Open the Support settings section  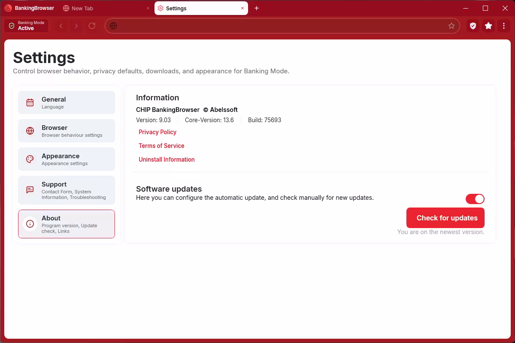click(67, 190)
